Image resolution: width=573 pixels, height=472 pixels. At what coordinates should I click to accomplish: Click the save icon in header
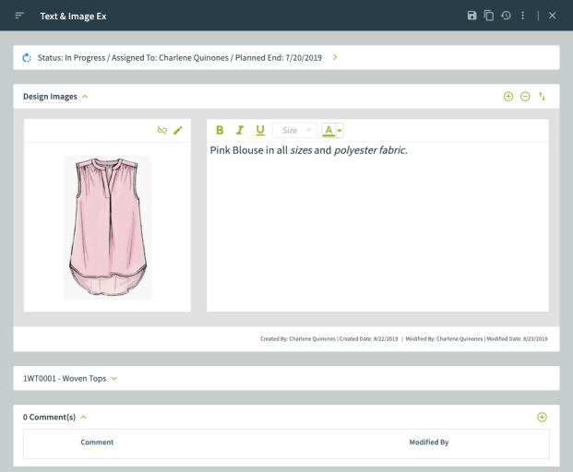pos(472,16)
